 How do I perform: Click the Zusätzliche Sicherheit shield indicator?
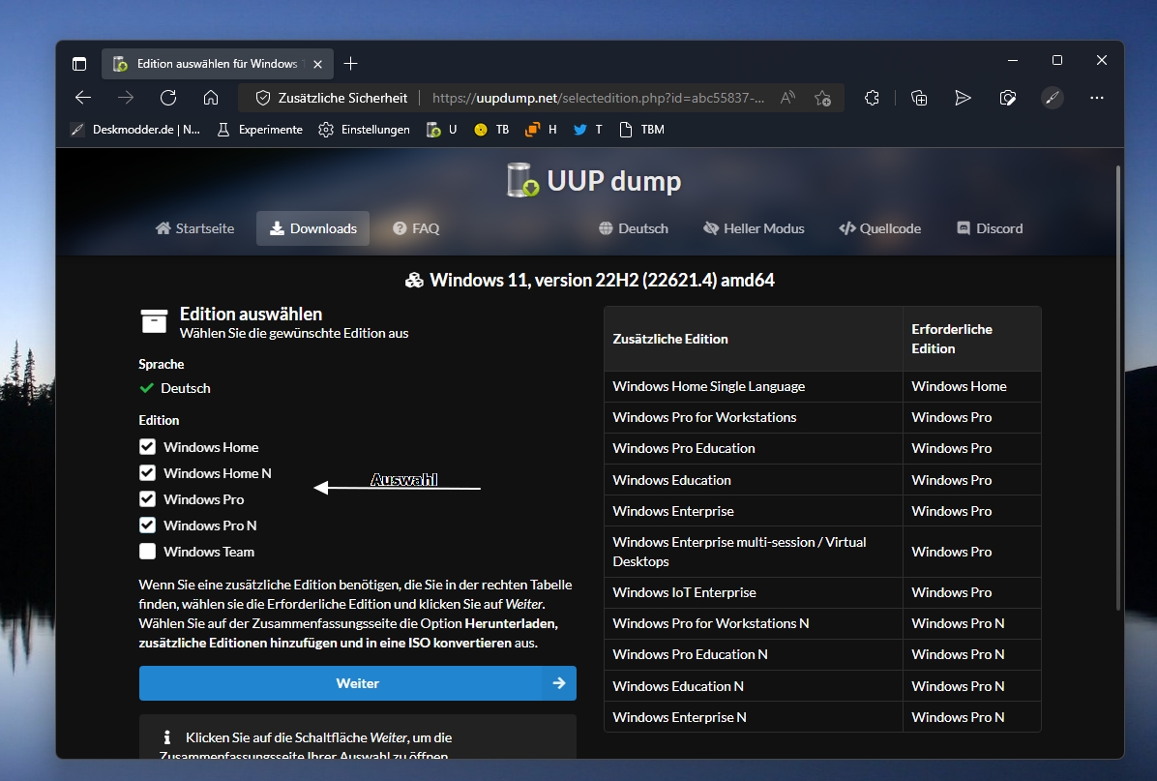(x=331, y=98)
